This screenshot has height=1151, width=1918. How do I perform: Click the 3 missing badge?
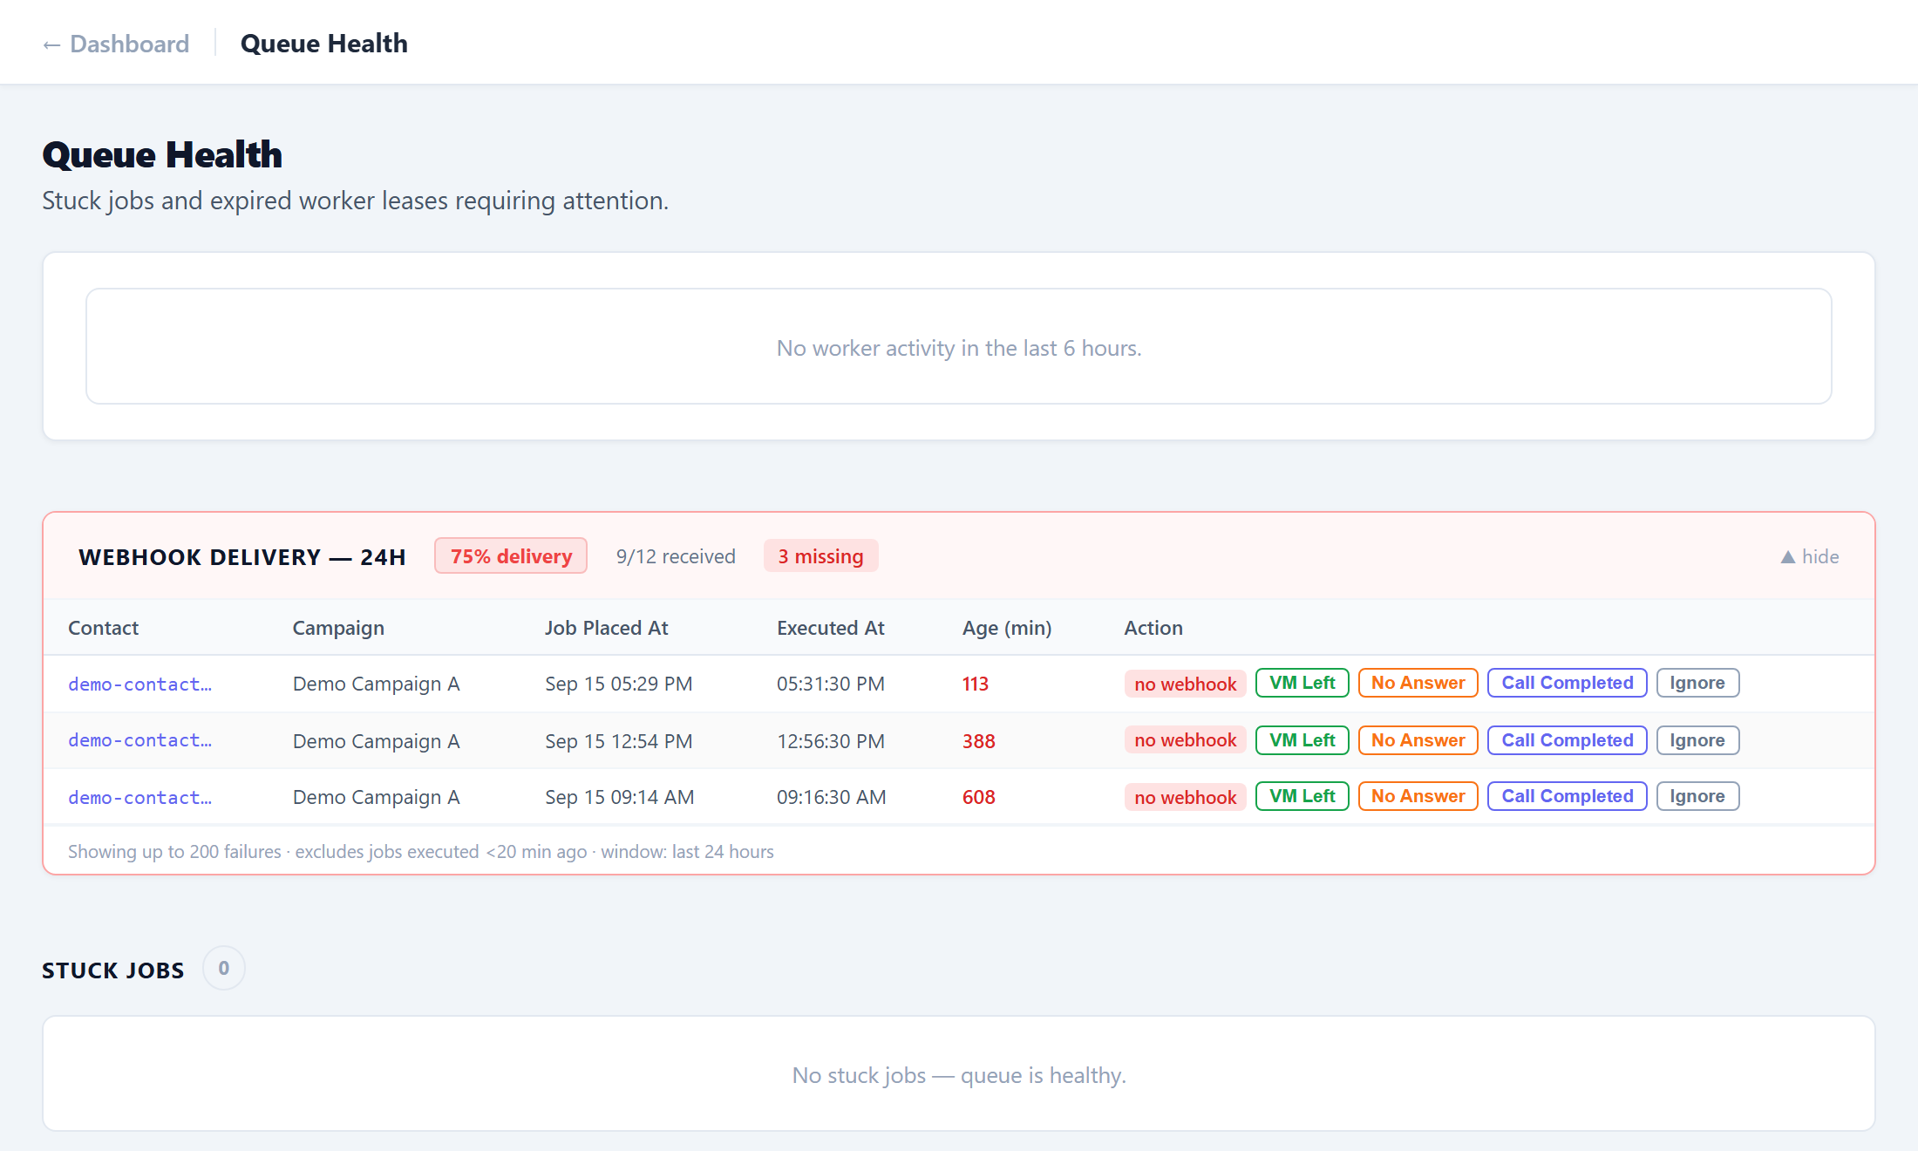pyautogui.click(x=820, y=556)
